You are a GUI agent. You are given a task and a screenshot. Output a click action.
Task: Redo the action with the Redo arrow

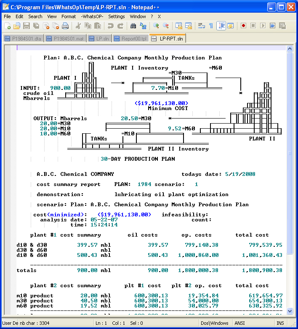pos(120,26)
